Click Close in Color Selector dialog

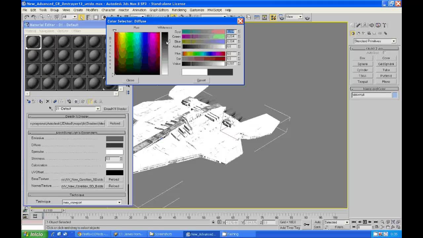[130, 80]
